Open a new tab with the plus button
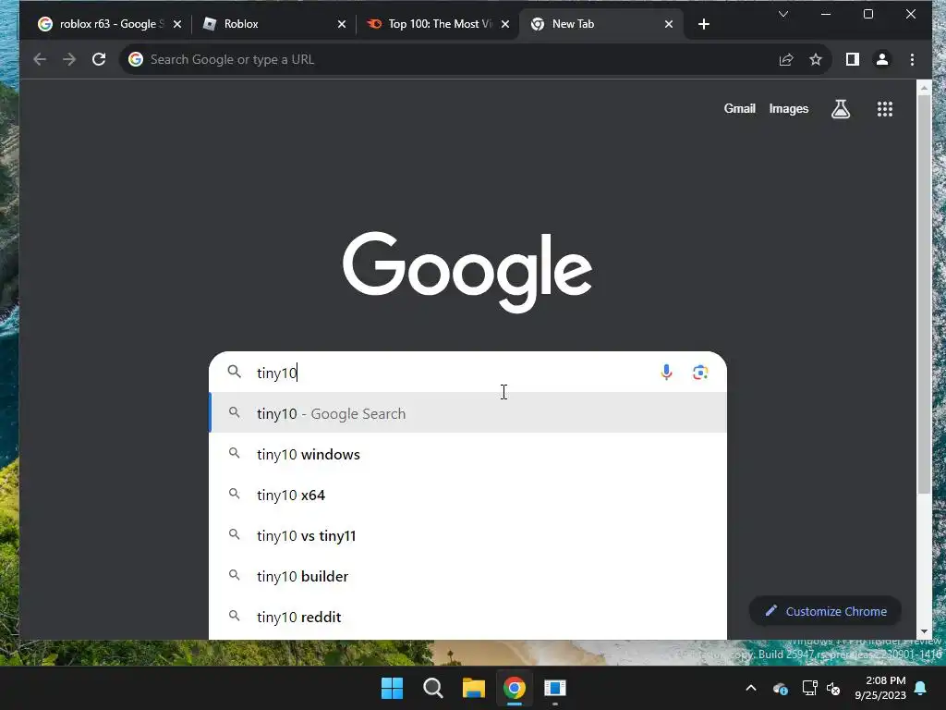The height and width of the screenshot is (710, 946). point(703,24)
